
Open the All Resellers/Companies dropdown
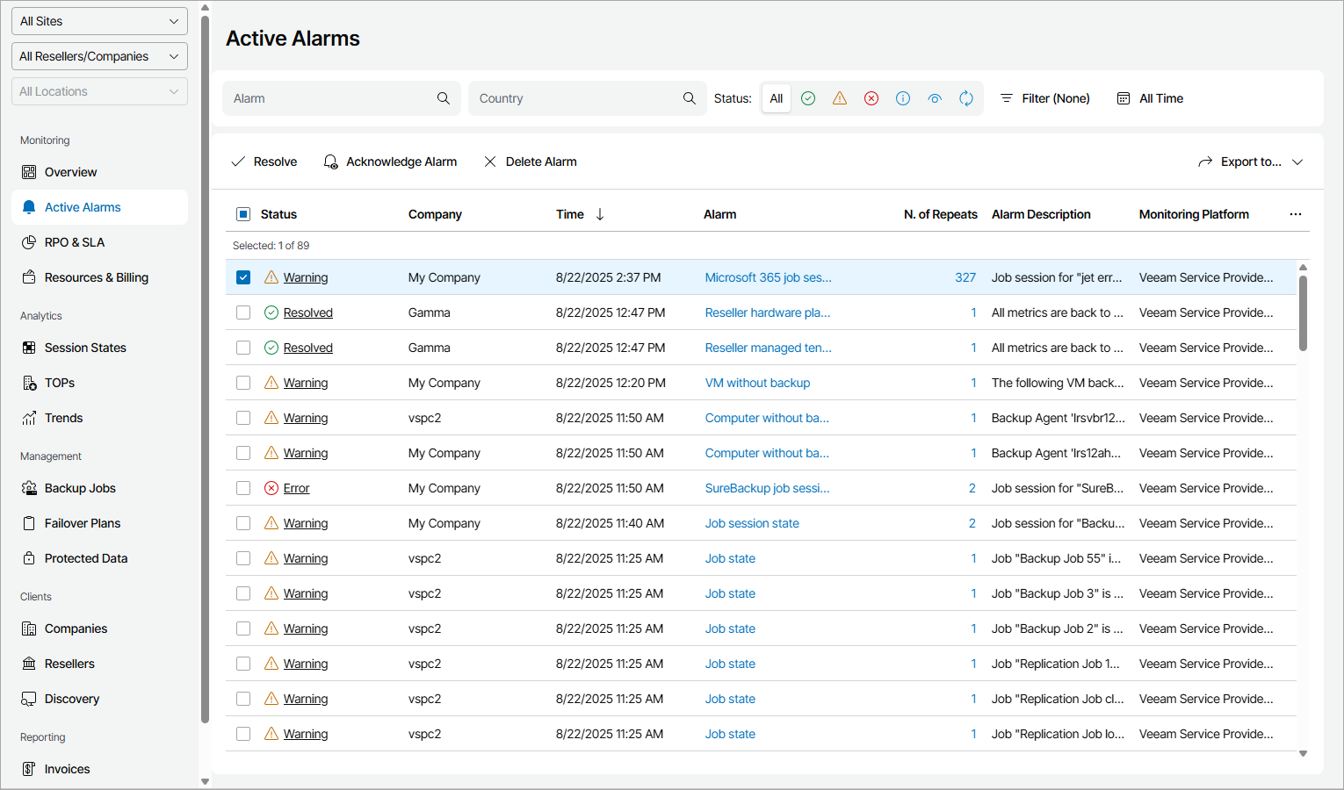pos(99,56)
